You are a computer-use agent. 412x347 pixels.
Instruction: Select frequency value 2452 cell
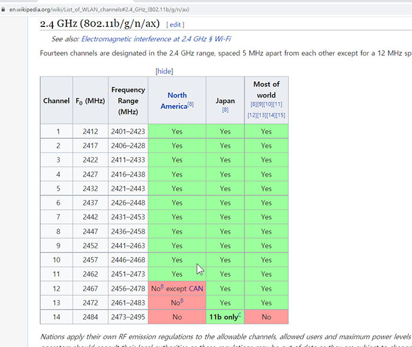click(90, 245)
